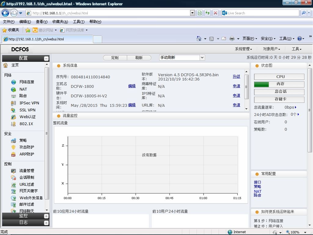Viewport: 313px width, 235px height.
Task: Open the 流量管理 icon
Action: (13, 171)
